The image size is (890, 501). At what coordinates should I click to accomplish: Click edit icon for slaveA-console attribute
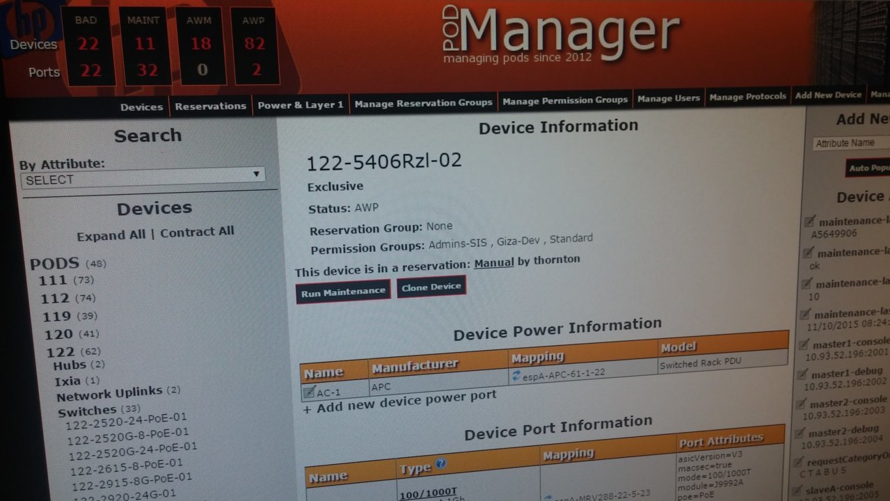(x=798, y=491)
